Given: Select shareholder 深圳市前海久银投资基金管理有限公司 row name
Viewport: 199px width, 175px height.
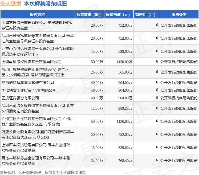Looking at the screenshot, I should (38, 108).
